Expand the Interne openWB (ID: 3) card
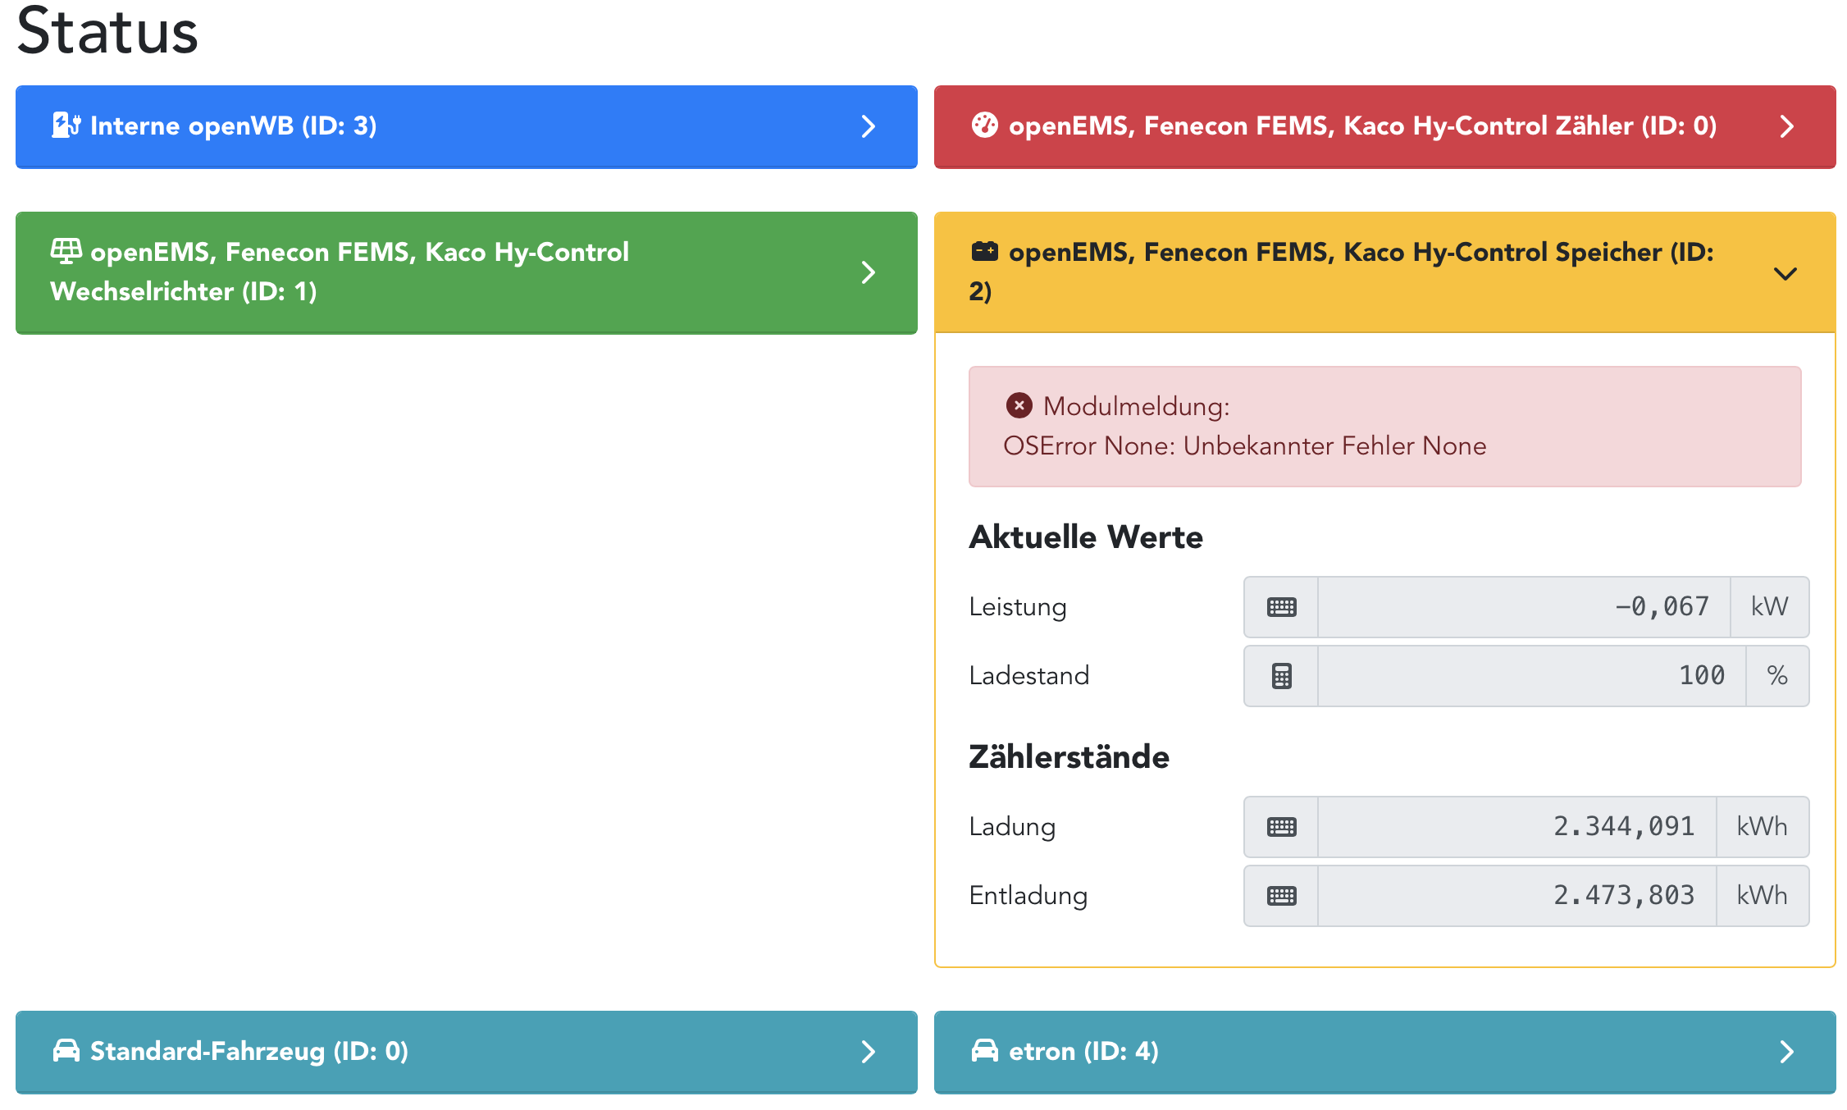Image resolution: width=1847 pixels, height=1110 pixels. pyautogui.click(x=868, y=126)
